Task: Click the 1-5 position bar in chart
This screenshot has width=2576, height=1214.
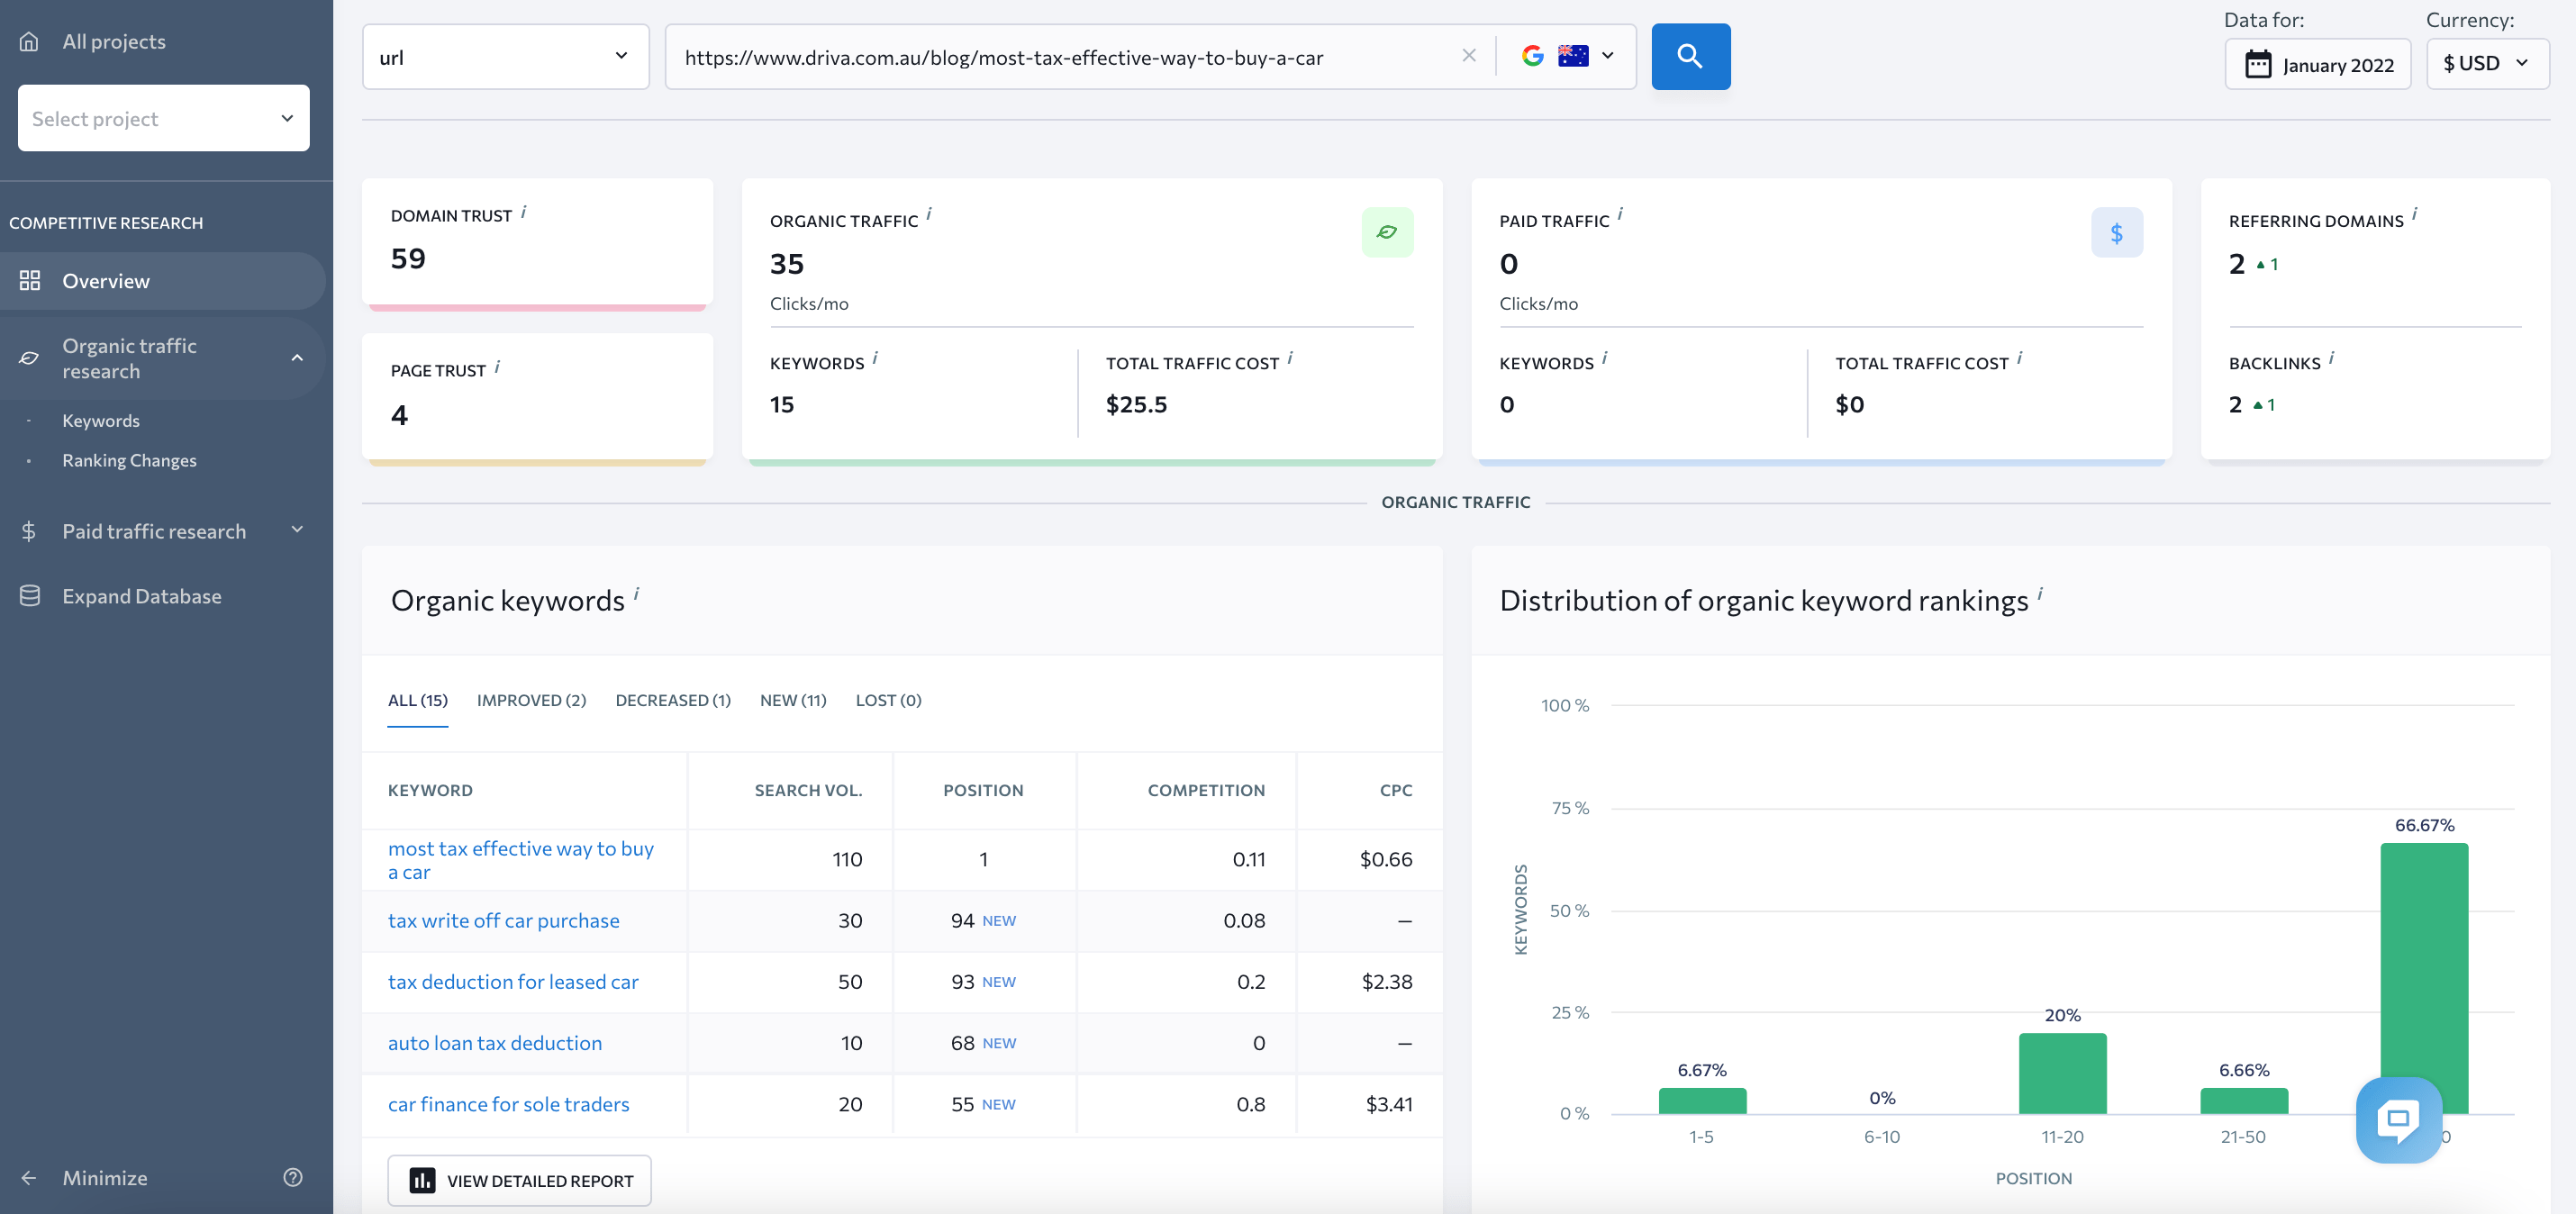Action: coord(1702,1101)
